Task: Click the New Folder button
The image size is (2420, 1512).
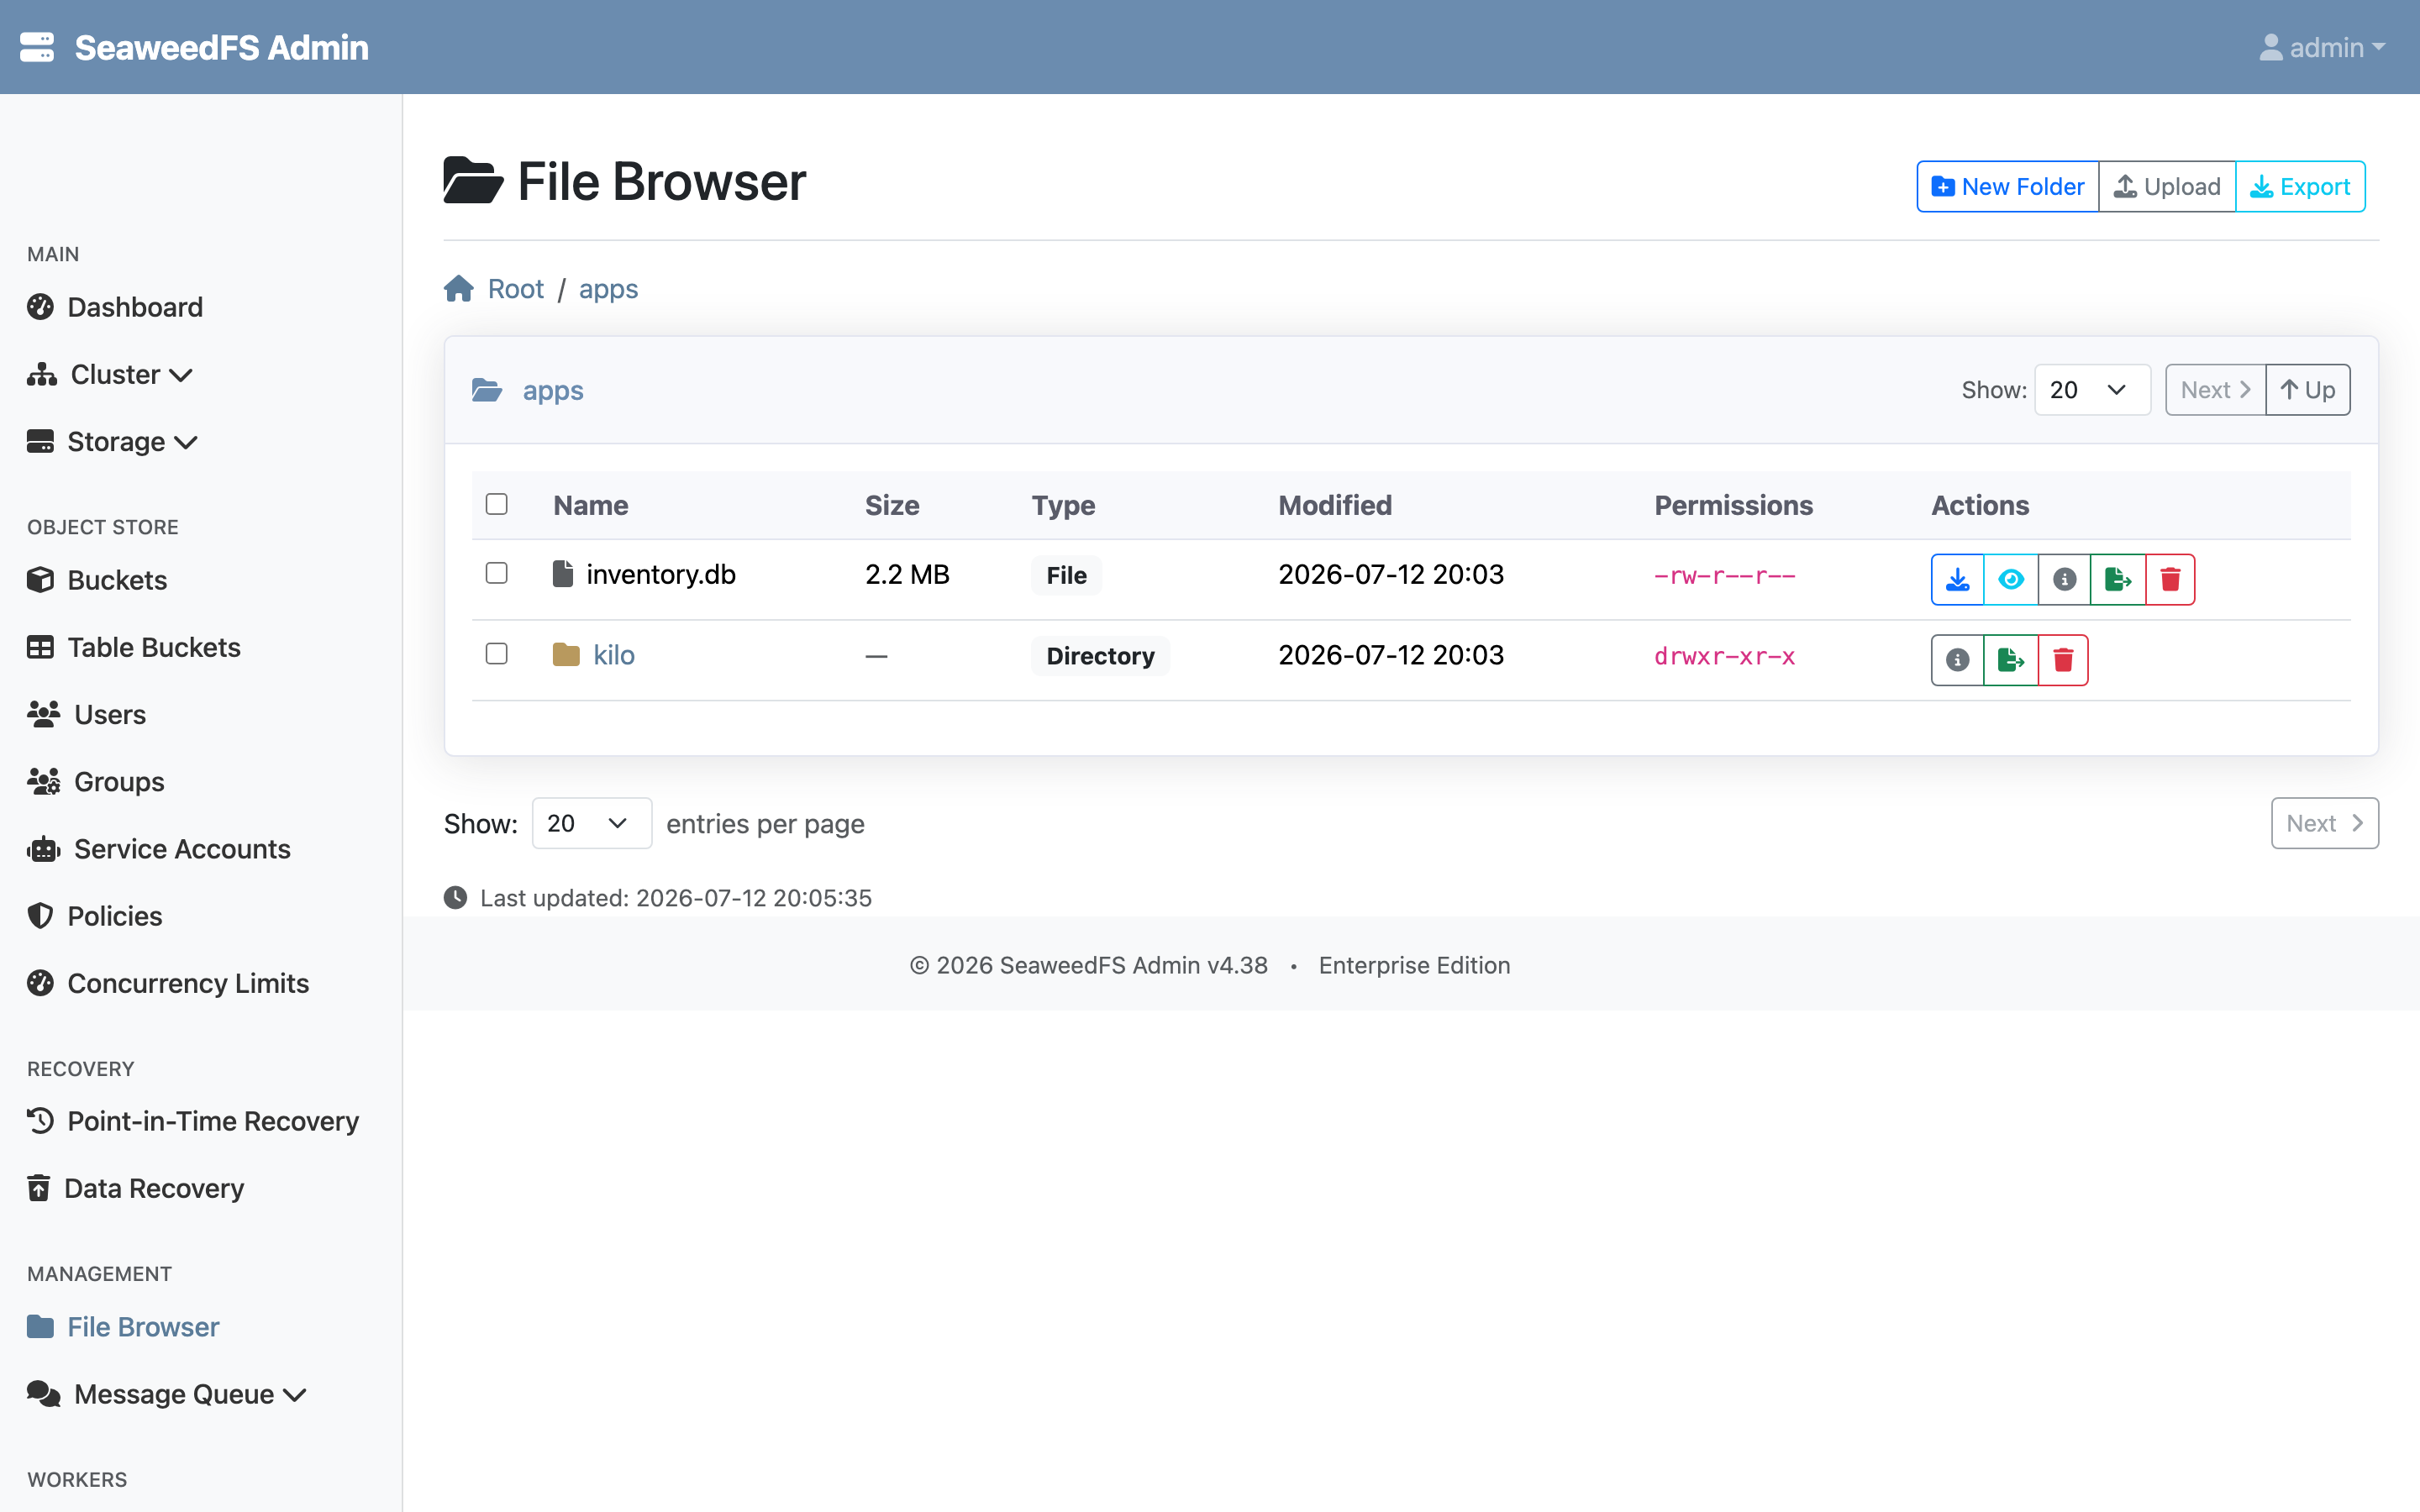Action: (2007, 186)
